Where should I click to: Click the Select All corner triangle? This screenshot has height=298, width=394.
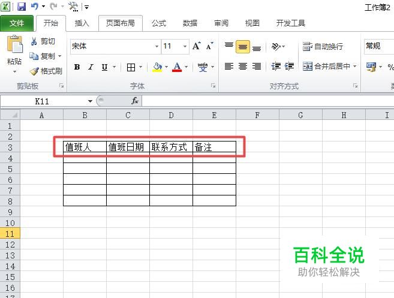[10, 115]
